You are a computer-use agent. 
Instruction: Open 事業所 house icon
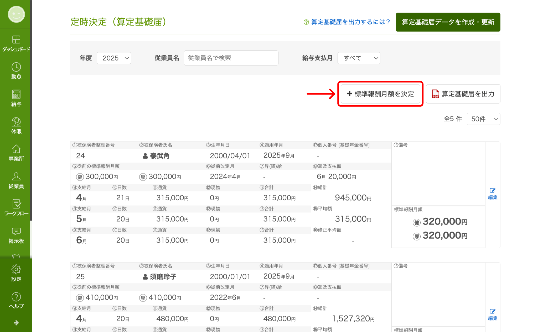pyautogui.click(x=16, y=149)
